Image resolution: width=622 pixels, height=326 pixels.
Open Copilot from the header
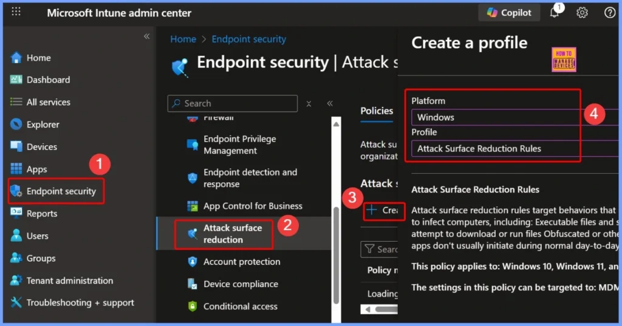[509, 13]
